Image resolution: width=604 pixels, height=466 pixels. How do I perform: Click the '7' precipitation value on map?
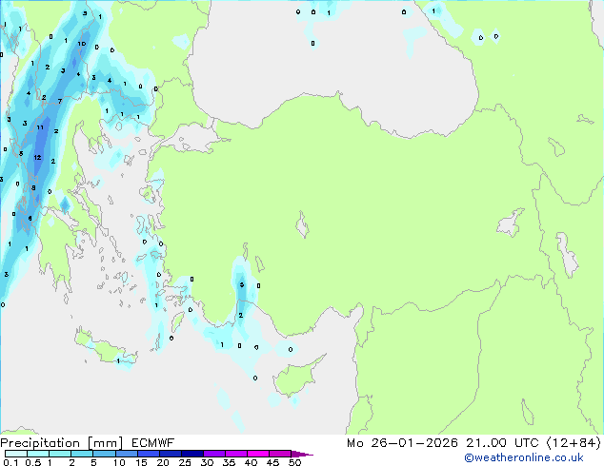[x=60, y=101]
